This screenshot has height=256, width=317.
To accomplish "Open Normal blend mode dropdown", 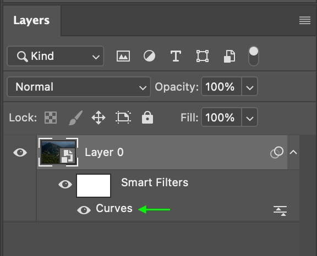I will click(x=79, y=87).
